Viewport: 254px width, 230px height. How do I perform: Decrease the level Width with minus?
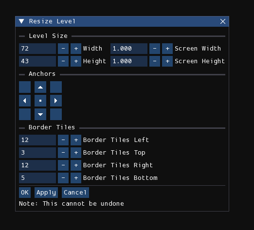coord(63,49)
